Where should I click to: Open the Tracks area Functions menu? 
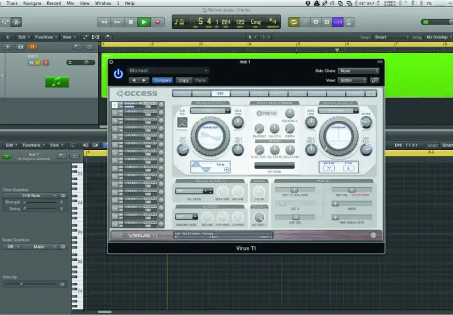(46, 37)
